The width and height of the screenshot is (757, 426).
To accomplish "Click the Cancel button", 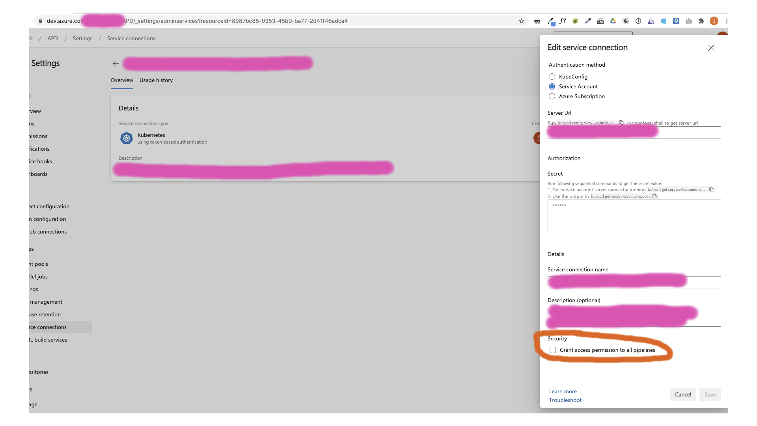I will [x=683, y=394].
